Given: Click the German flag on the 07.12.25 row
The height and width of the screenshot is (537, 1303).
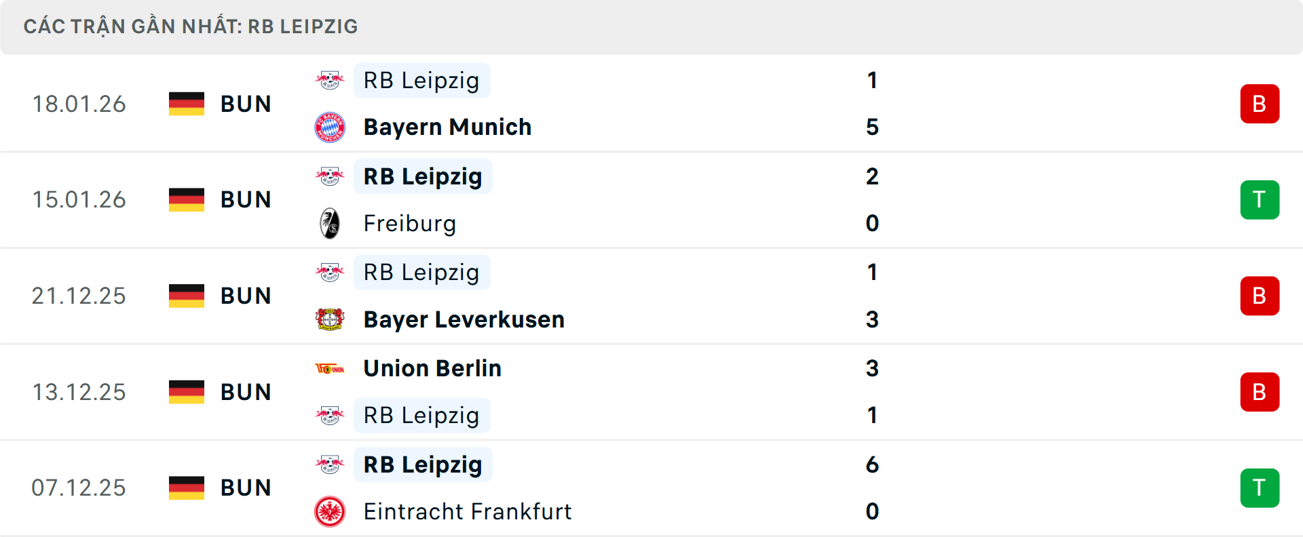Looking at the screenshot, I should [186, 487].
